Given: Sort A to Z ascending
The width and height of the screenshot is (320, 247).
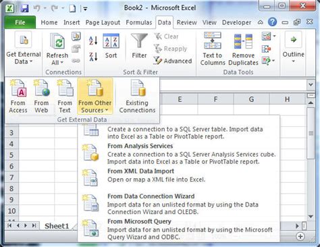Looking at the screenshot, I should click(93, 40).
